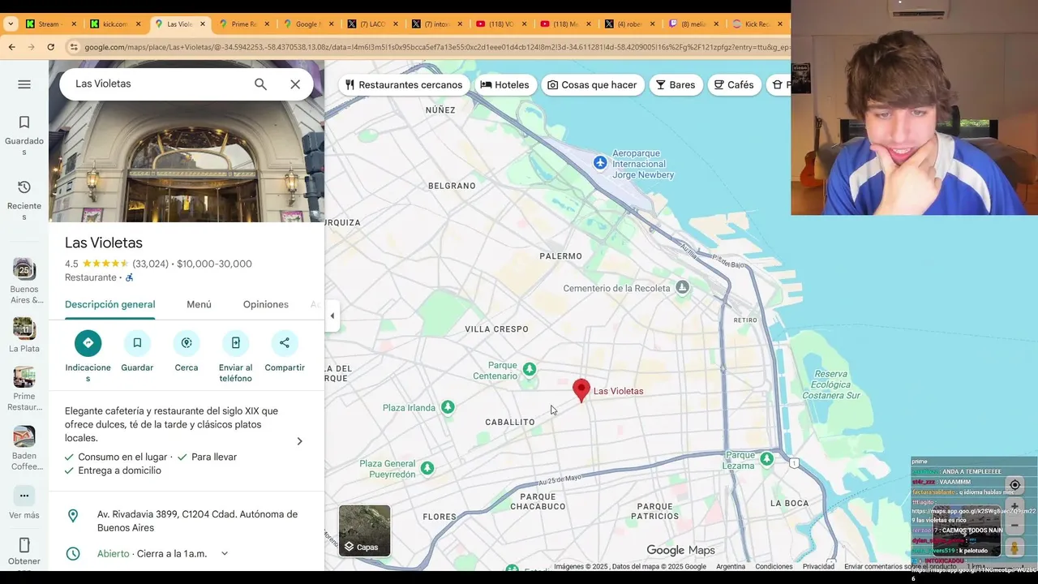Clear the Las Violetas search with X
The height and width of the screenshot is (584, 1038).
295,84
